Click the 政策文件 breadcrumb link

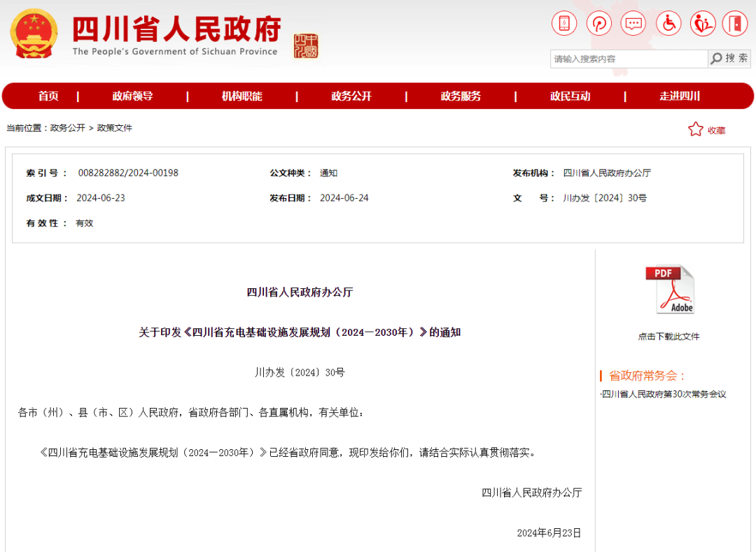[x=115, y=128]
